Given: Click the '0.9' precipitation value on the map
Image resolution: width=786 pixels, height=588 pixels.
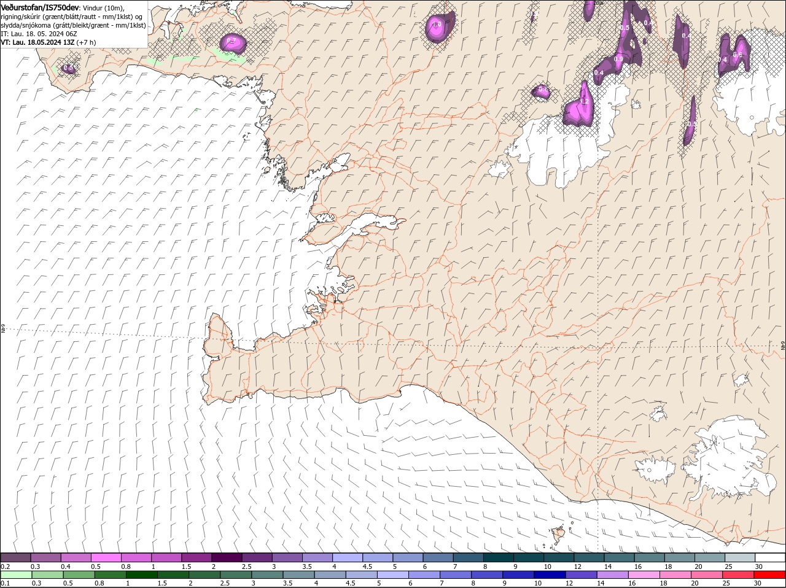Looking at the screenshot, I should [x=618, y=59].
